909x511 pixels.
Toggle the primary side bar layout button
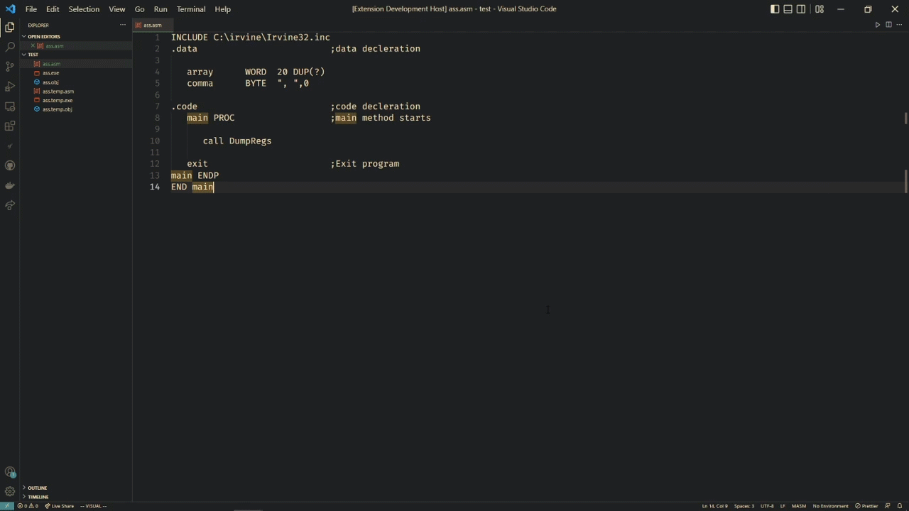pos(775,9)
